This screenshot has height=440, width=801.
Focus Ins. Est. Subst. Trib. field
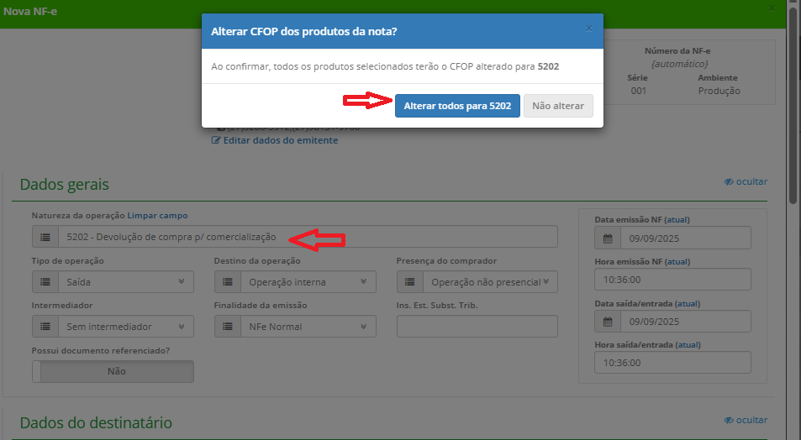(x=477, y=326)
